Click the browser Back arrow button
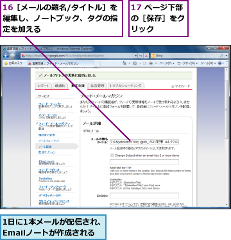231x240 pixels. click(6, 56)
